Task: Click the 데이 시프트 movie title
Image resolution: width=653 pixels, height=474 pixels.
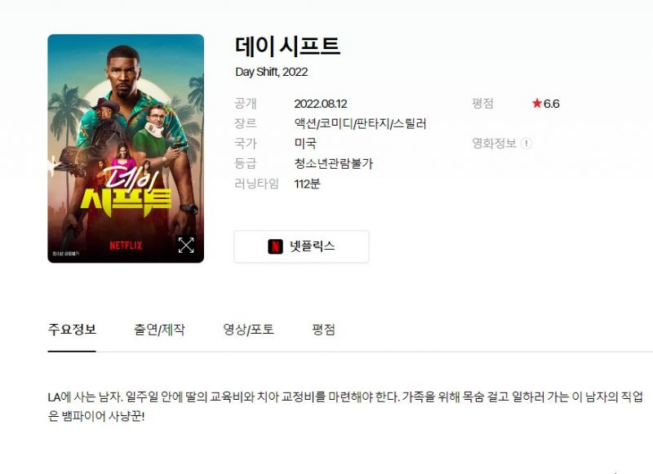Action: (x=288, y=47)
